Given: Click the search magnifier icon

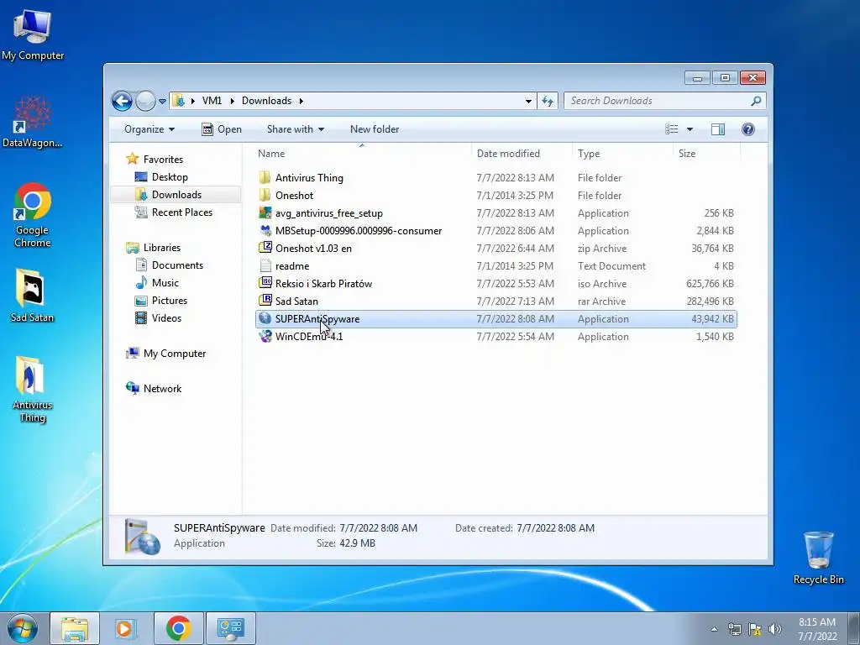Looking at the screenshot, I should 756,101.
